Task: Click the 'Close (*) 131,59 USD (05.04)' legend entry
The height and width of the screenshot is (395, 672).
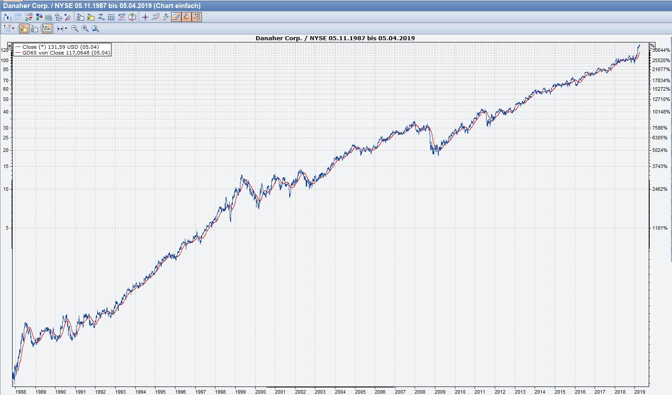Action: tap(60, 47)
